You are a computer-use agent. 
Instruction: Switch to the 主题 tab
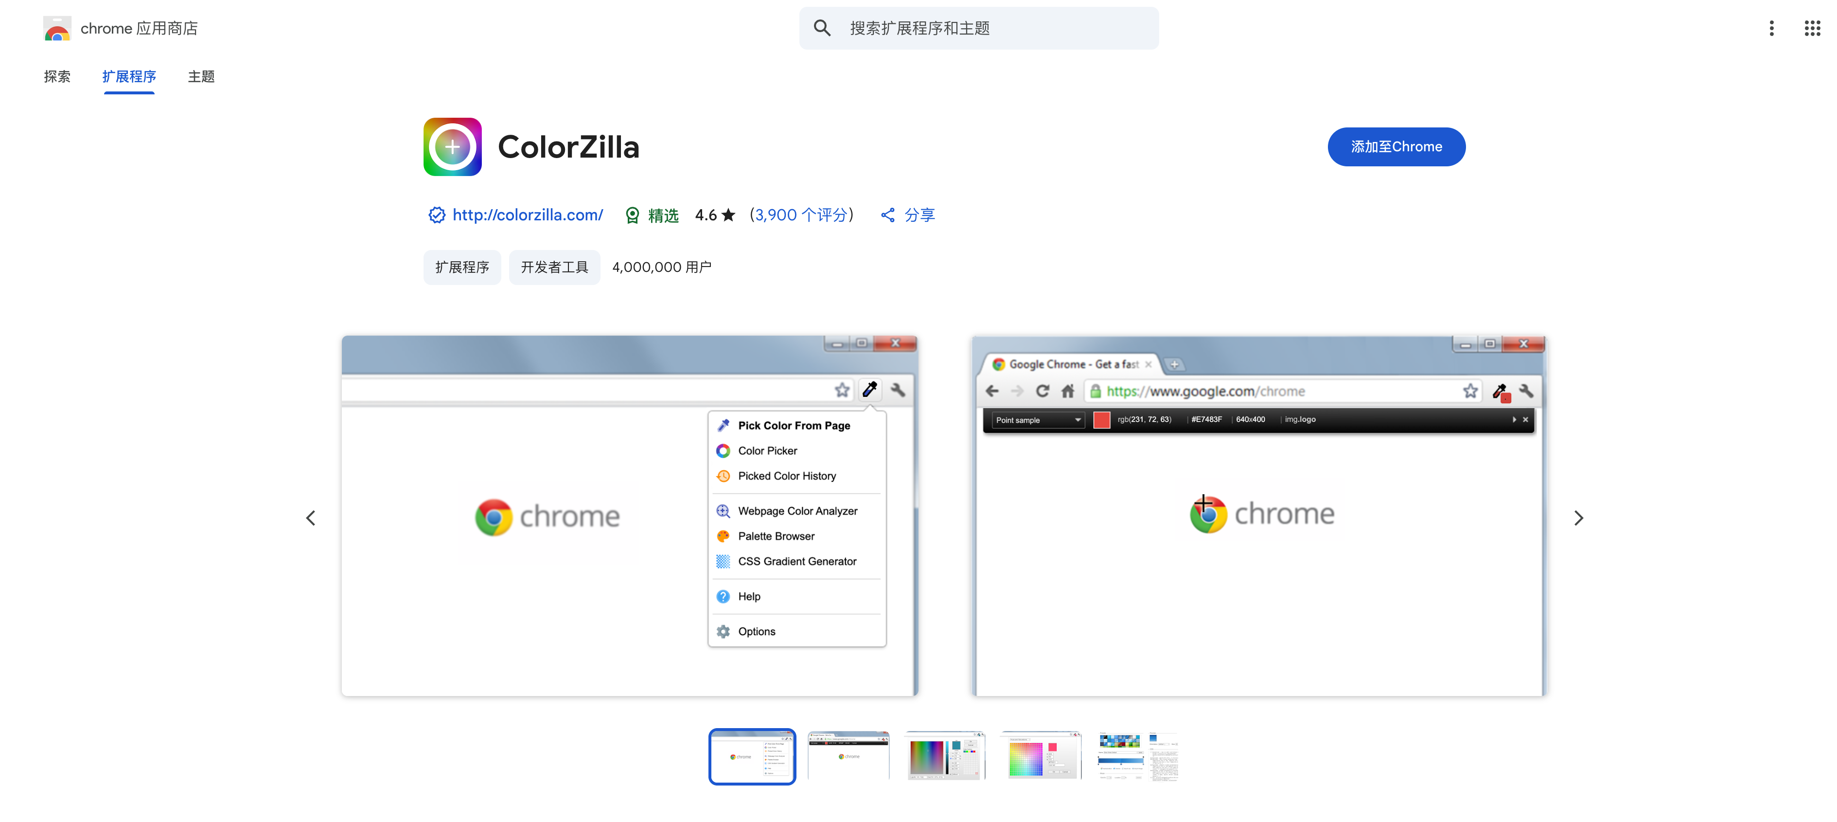201,76
